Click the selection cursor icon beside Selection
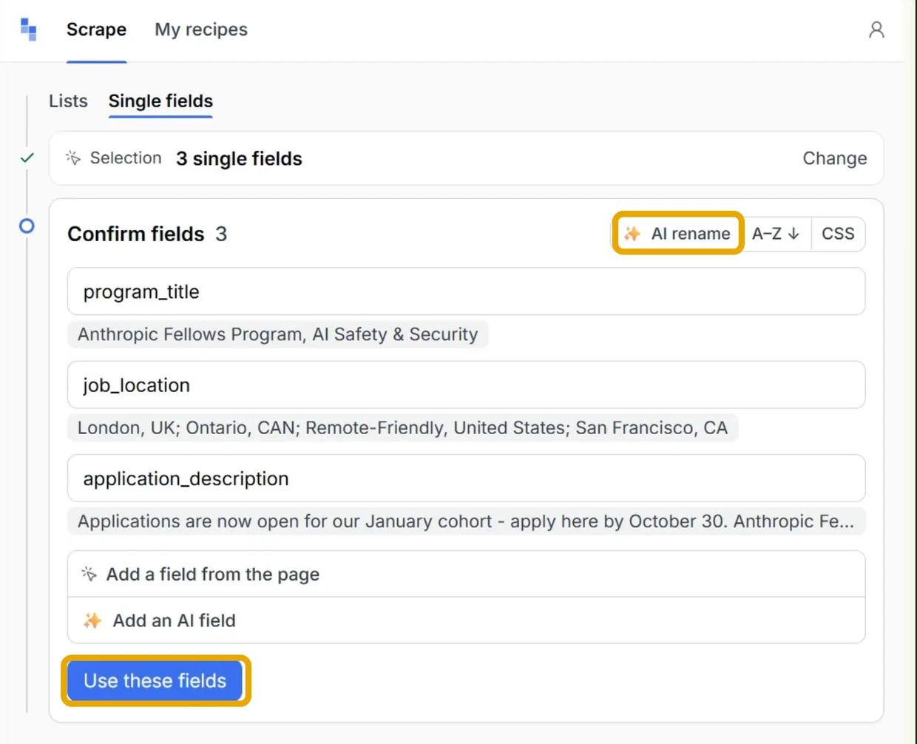The image size is (917, 744). (x=73, y=158)
